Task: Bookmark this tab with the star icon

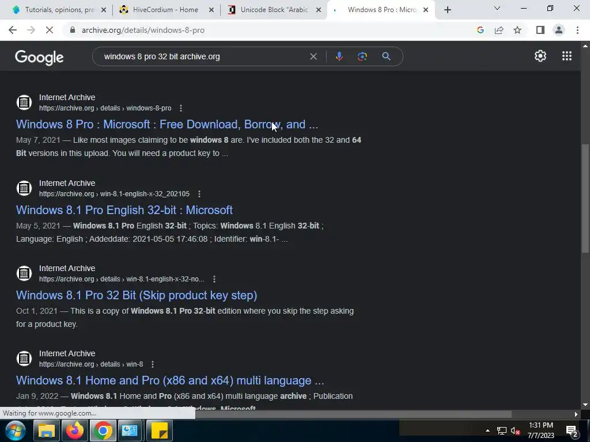Action: pos(517,30)
